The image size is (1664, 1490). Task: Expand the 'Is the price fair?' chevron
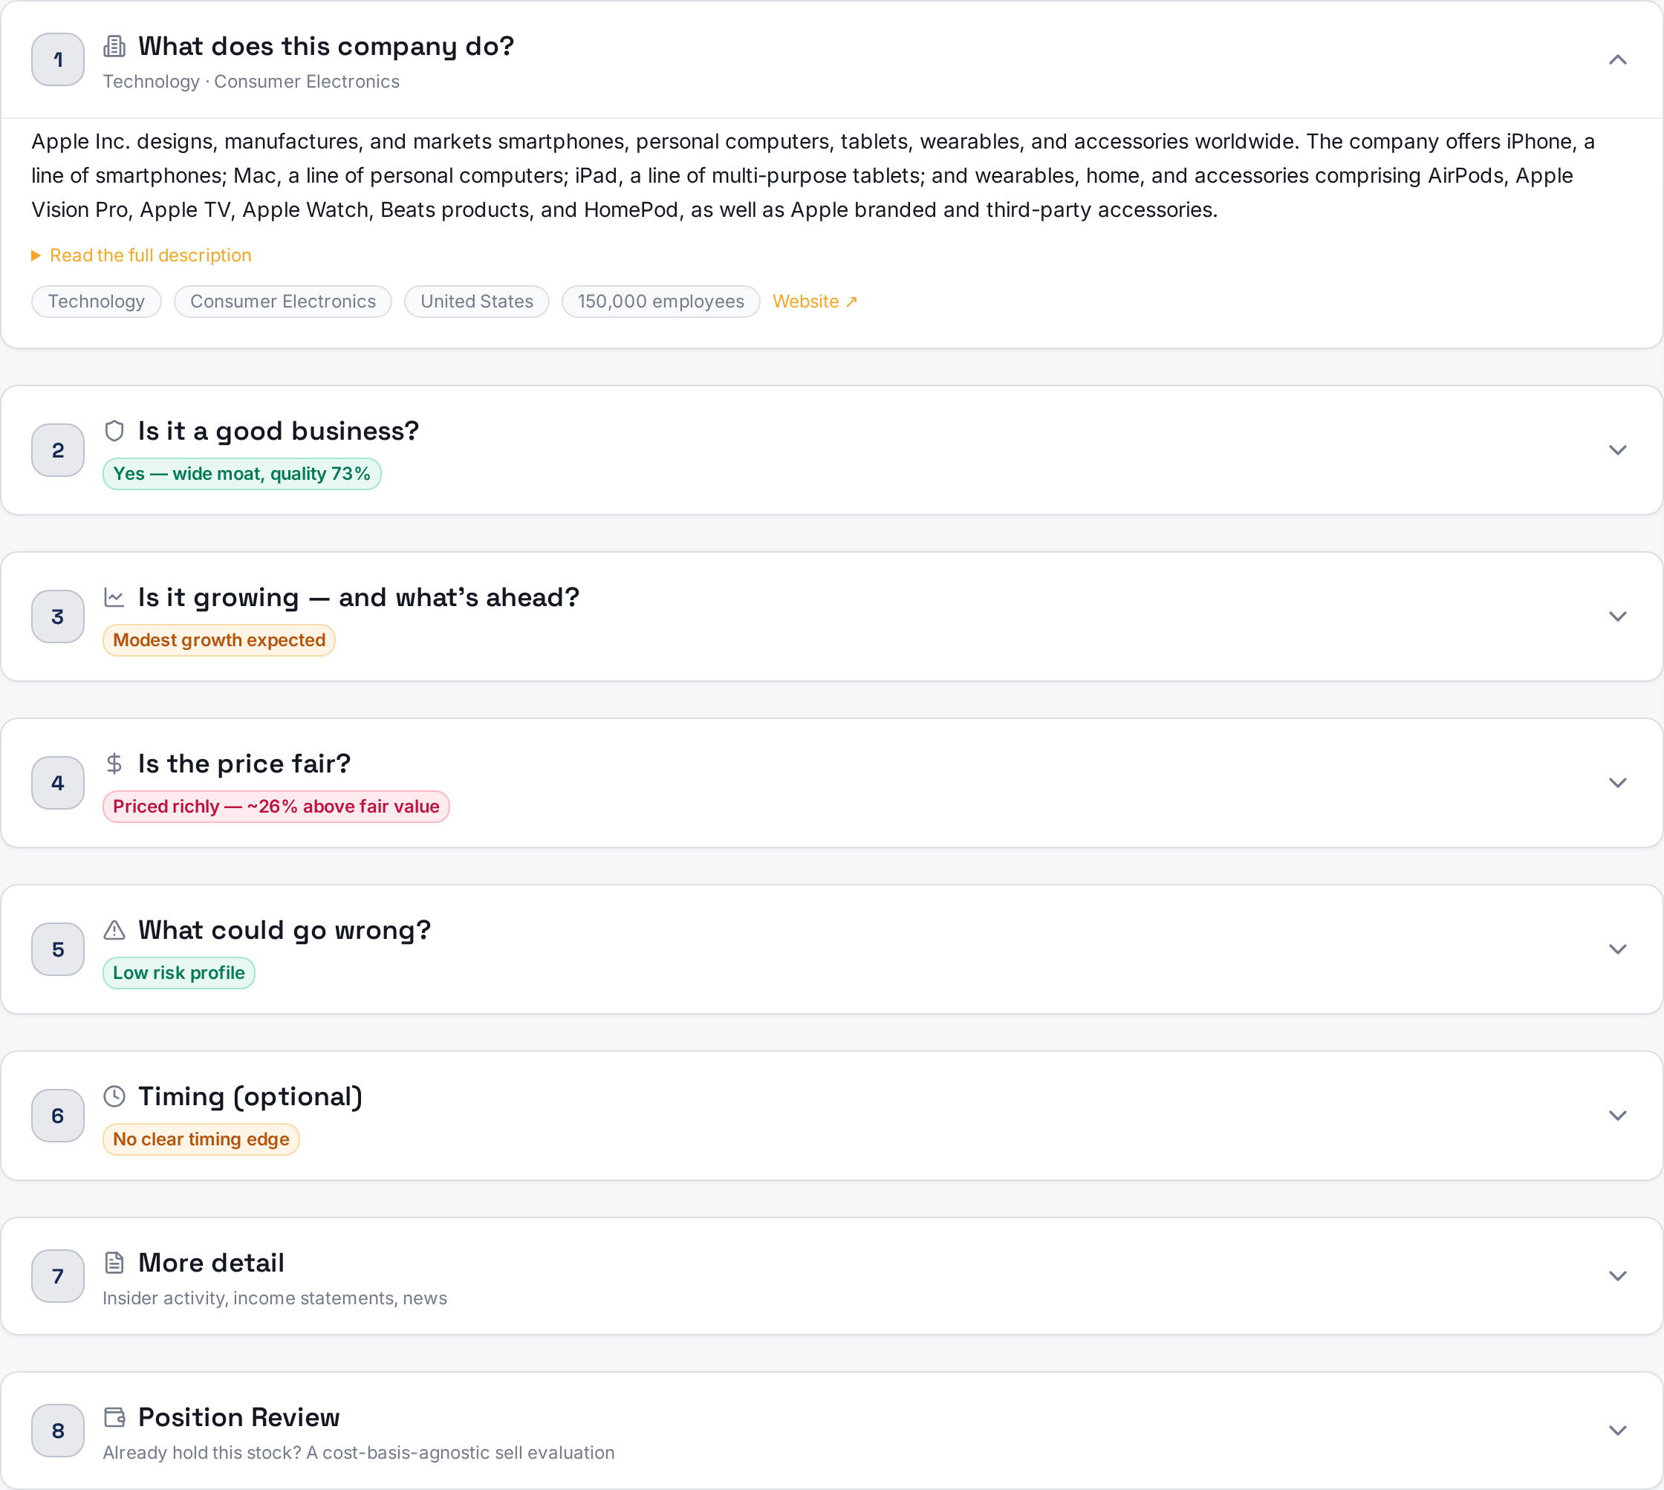coord(1617,783)
